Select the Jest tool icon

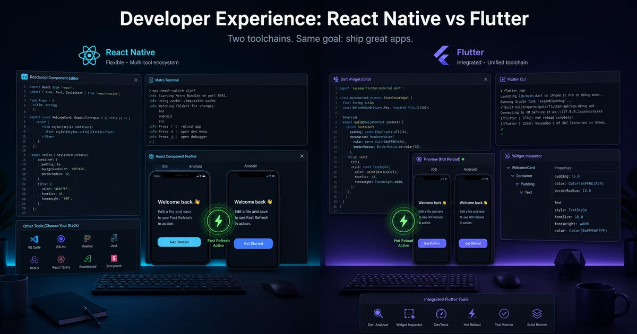114,239
